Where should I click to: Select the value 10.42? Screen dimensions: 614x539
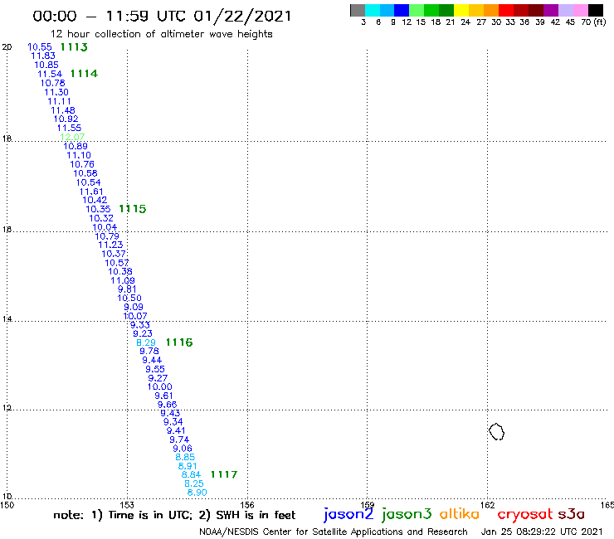pyautogui.click(x=95, y=200)
